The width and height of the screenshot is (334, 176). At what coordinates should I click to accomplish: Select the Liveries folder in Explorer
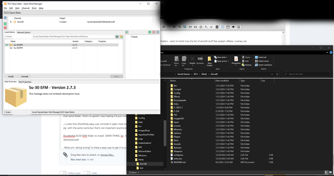click(177, 126)
